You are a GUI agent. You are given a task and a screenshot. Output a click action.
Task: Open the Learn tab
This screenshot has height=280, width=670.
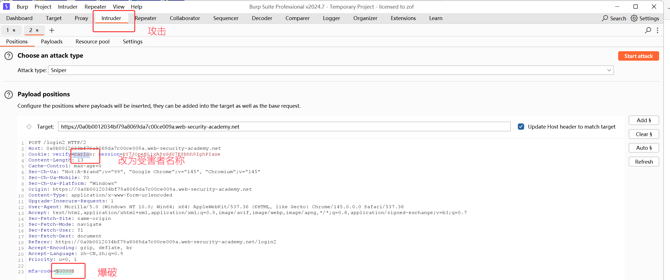coord(436,18)
